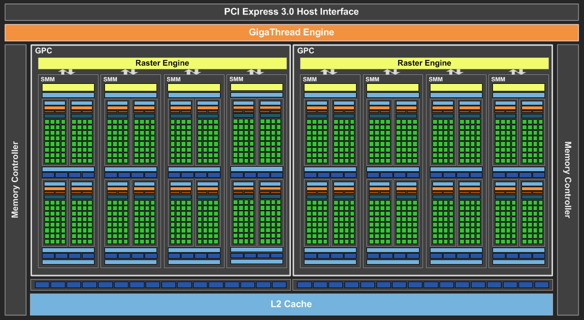584x320 pixels.
Task: Select the orange GigaThread Engine block
Action: [x=291, y=32]
